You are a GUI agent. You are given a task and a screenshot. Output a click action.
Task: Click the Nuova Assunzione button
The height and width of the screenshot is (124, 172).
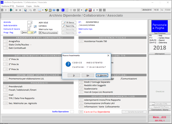click(48, 33)
